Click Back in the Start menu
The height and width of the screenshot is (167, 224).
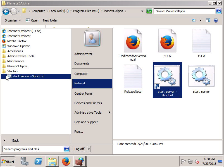15,140
